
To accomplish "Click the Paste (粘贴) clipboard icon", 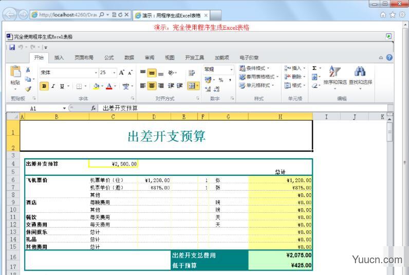I will click(15, 72).
